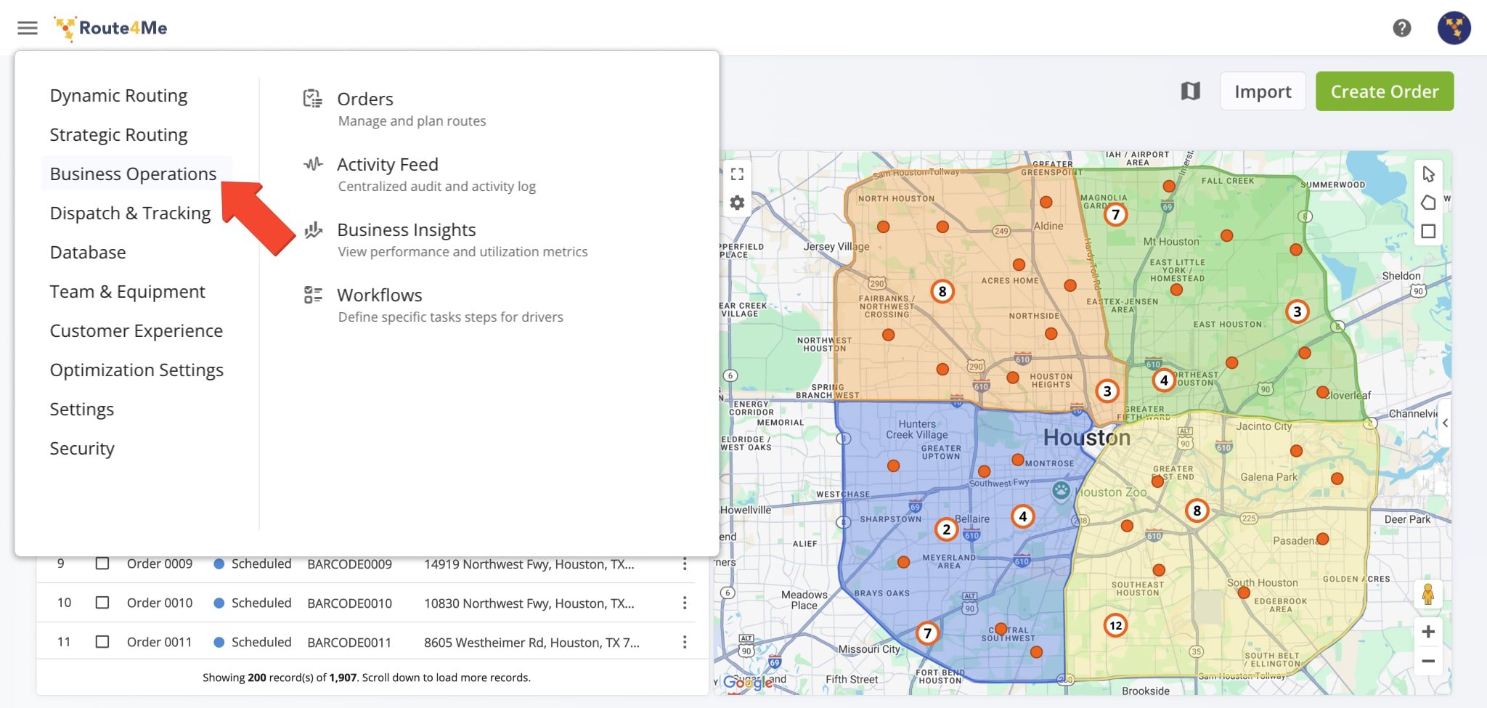Select the polygon territory drawing tool

(1428, 203)
